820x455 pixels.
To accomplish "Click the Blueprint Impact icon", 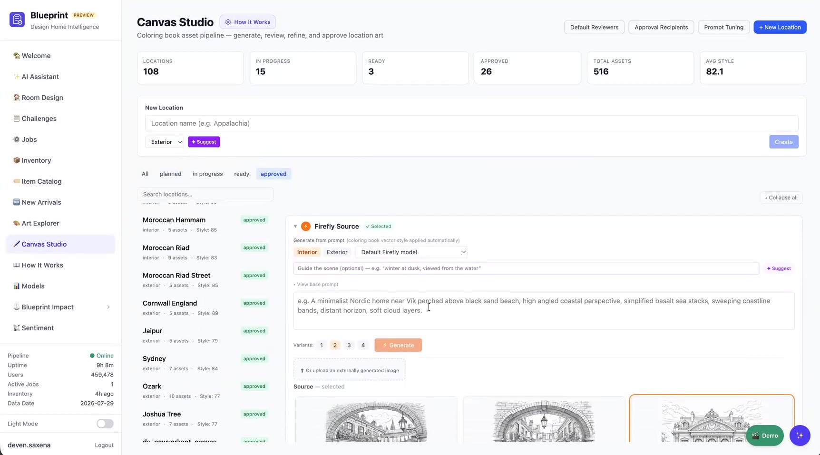I will click(x=17, y=307).
